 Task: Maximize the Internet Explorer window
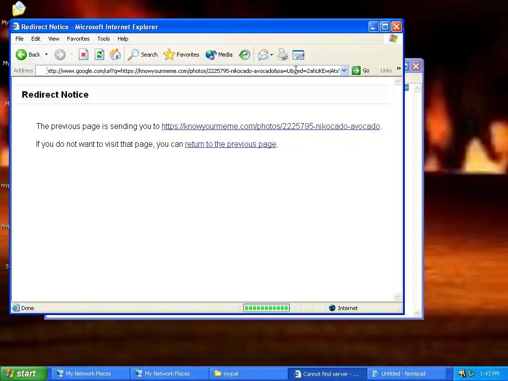pos(385,27)
